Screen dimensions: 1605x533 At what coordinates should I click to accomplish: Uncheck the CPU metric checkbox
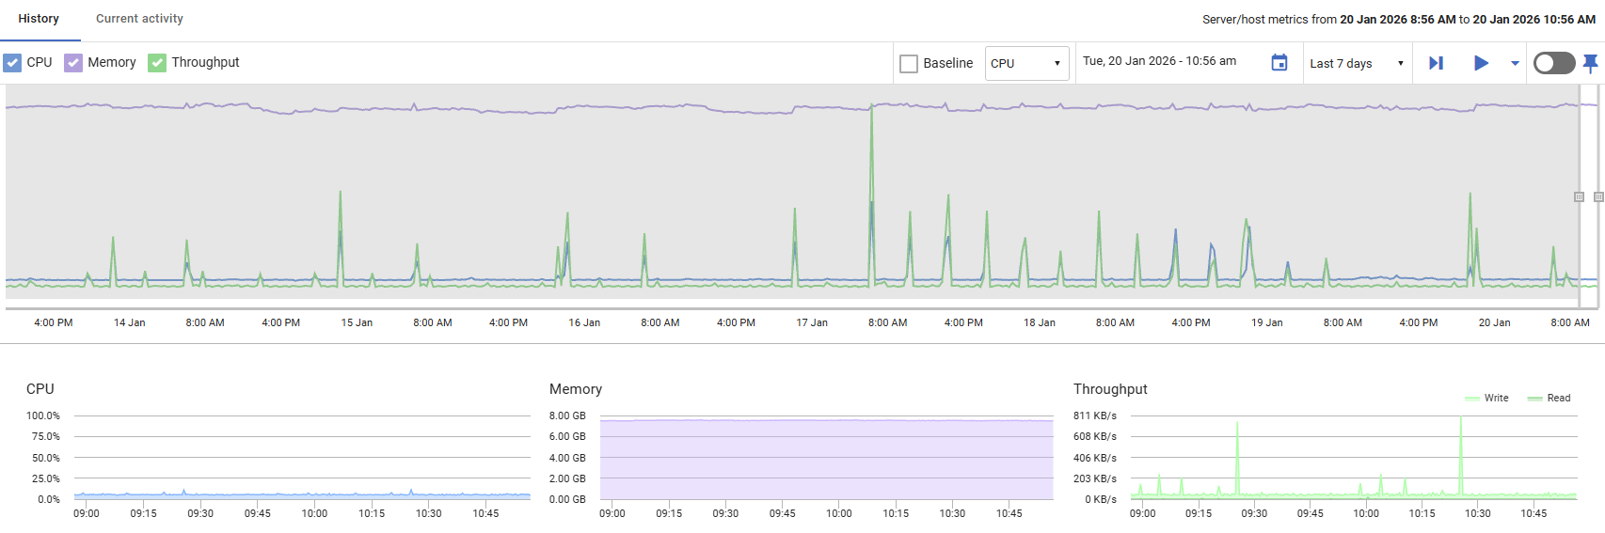pos(12,63)
